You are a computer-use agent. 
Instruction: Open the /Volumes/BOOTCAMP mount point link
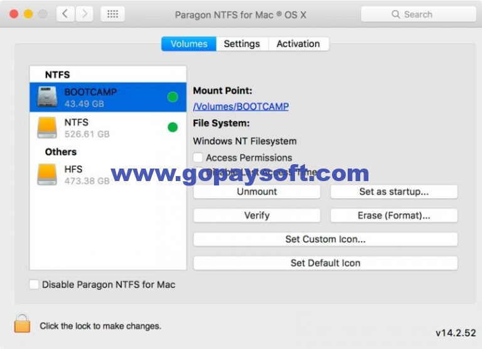click(241, 107)
